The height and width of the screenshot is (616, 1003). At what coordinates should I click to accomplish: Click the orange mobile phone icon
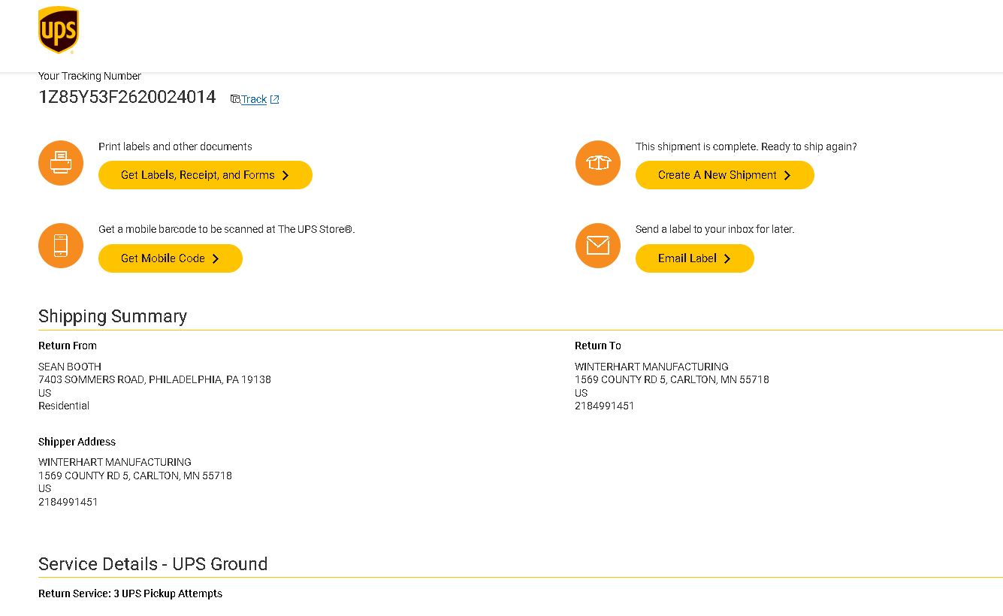pos(61,246)
